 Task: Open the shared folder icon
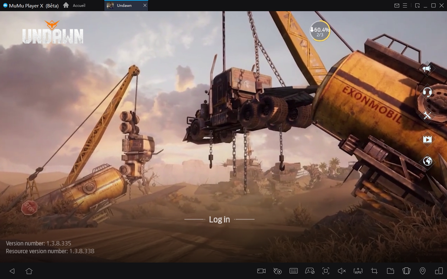pyautogui.click(x=391, y=271)
